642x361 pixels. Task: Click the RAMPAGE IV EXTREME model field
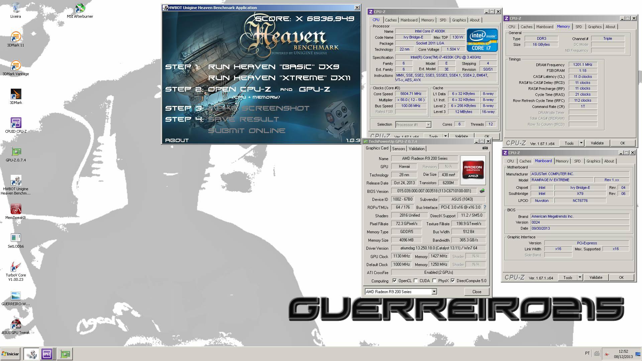(562, 180)
